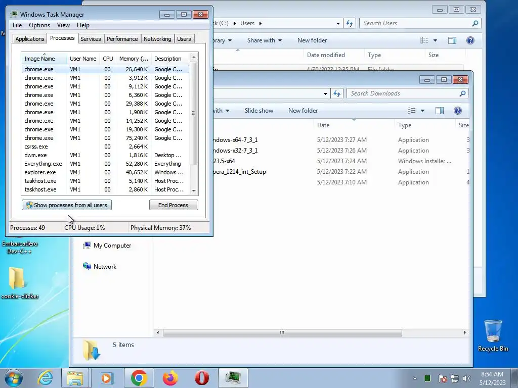
Task: Click help icon in Users window
Action: coord(470,40)
